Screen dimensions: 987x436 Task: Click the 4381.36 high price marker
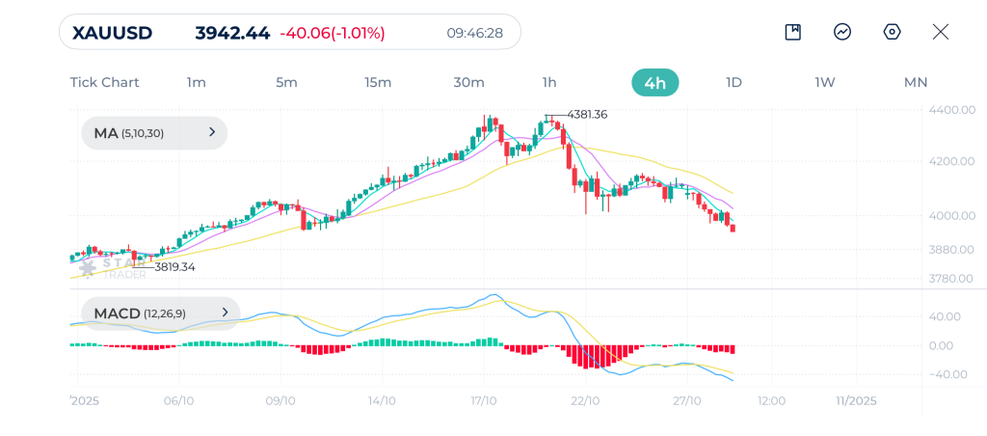[x=586, y=115]
